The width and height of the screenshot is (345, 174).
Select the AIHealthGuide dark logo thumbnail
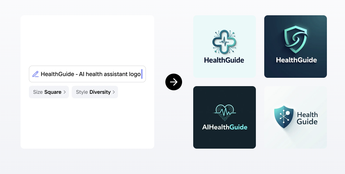tap(225, 117)
